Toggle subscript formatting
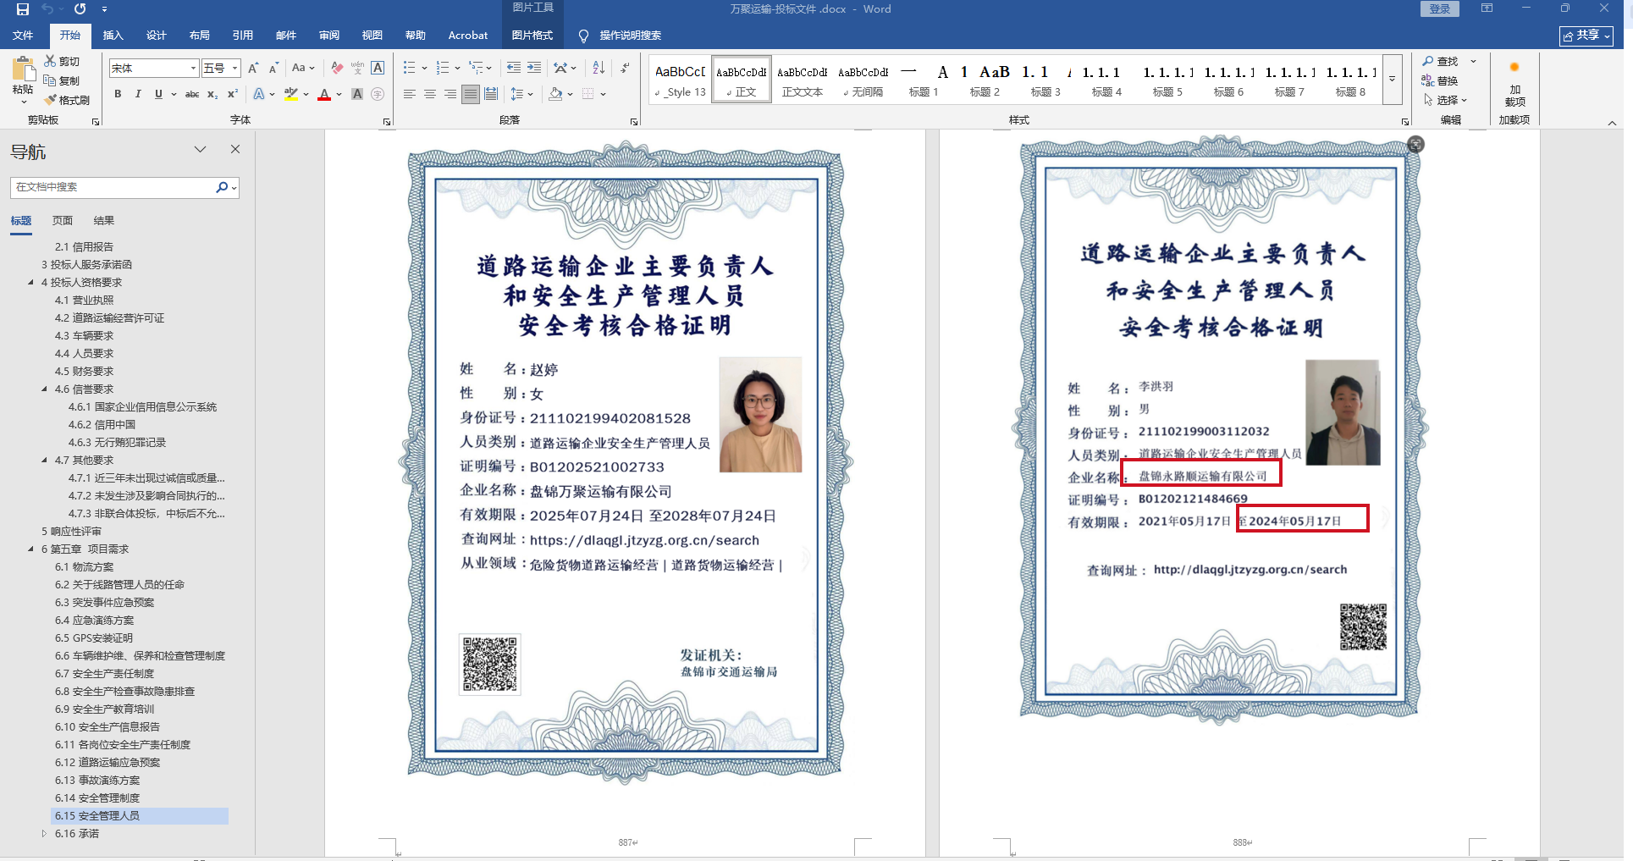 point(212,94)
